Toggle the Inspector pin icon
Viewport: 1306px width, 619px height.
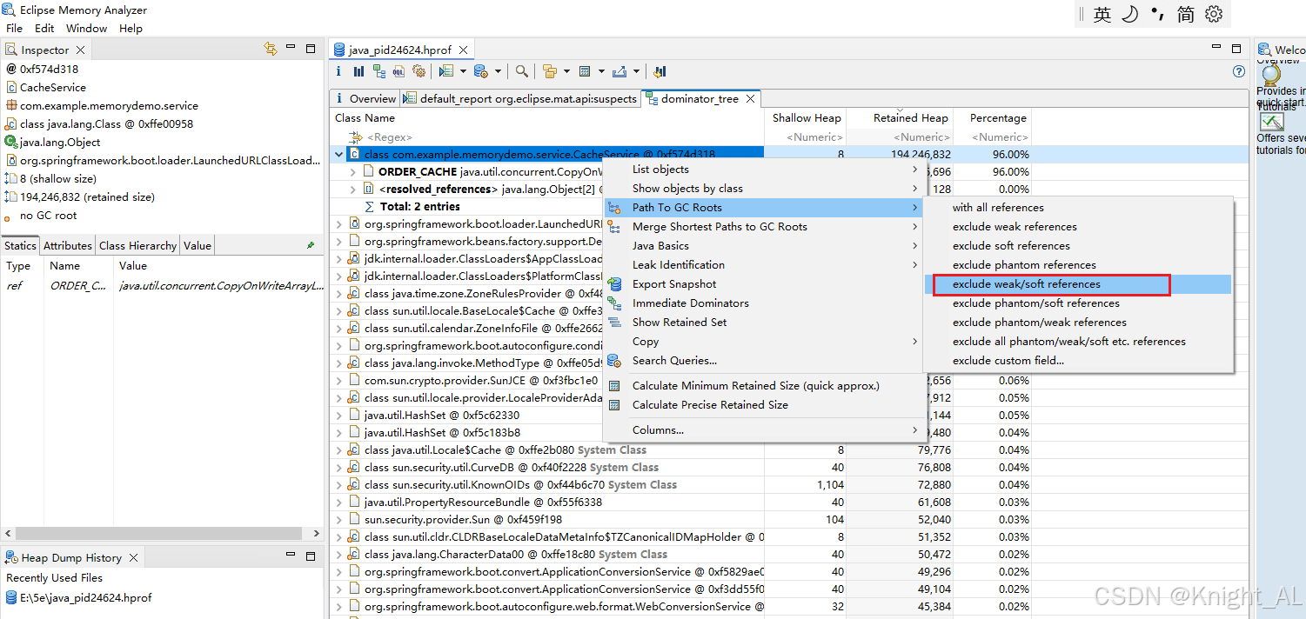311,245
